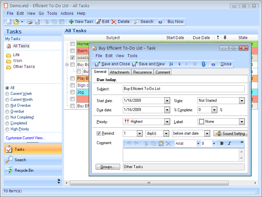Click the attachment paperclip icon in task dialog
This screenshot has width=262, height=197.
point(204,64)
